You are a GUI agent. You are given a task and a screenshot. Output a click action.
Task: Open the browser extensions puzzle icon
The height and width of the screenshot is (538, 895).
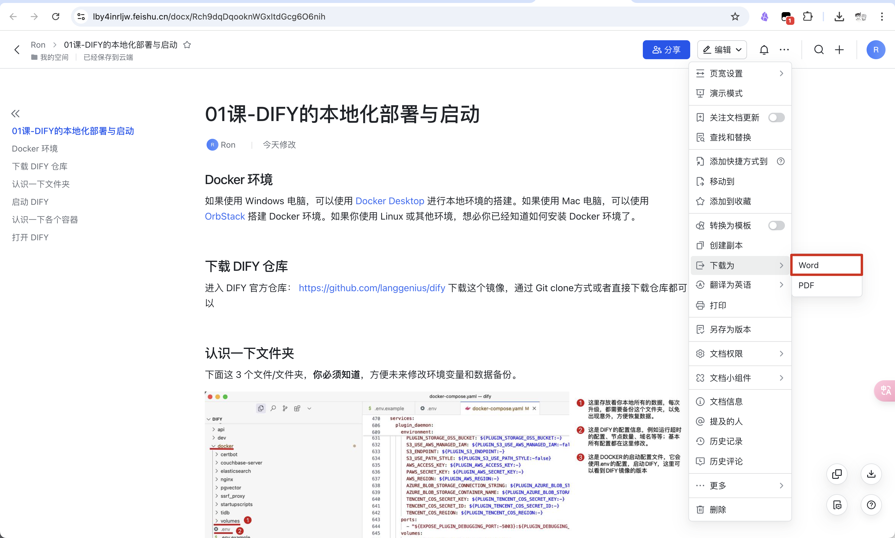(x=808, y=17)
